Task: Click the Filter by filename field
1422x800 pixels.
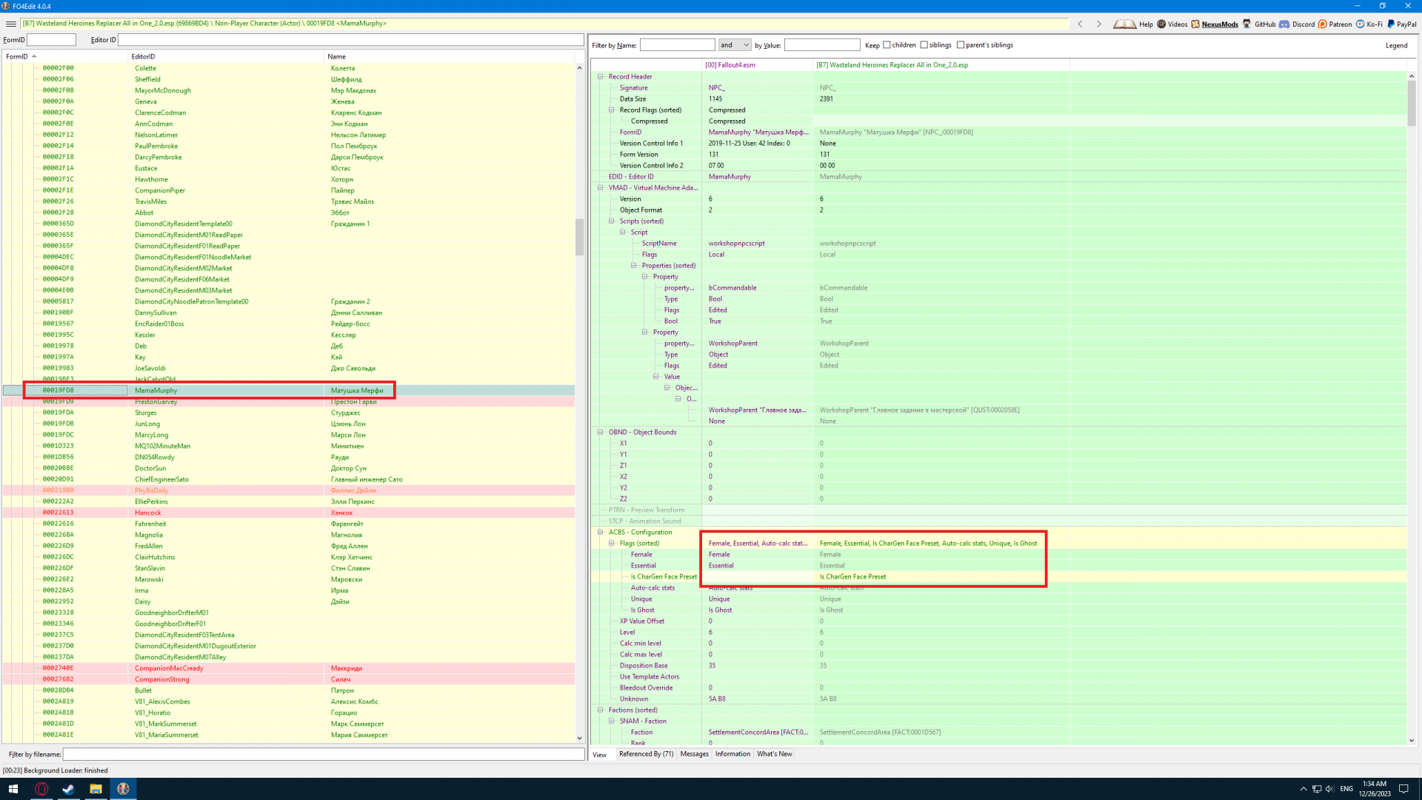Action: click(x=323, y=754)
